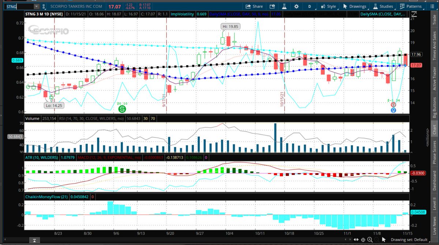Open the Style menu
Screen dimensions: 439x245
[x=328, y=6]
